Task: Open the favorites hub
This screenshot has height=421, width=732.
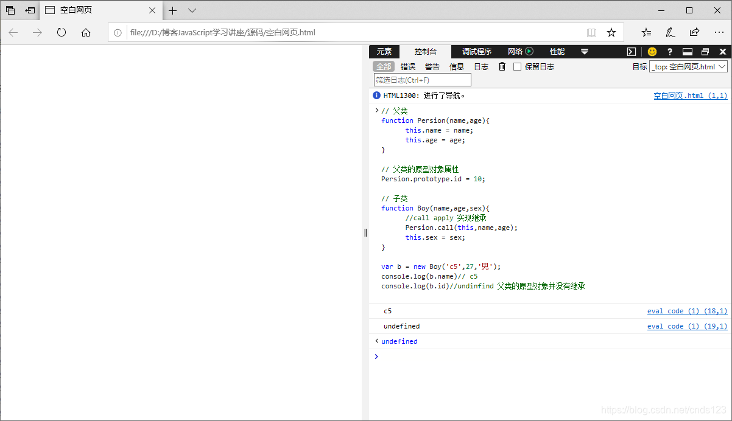Action: [646, 32]
